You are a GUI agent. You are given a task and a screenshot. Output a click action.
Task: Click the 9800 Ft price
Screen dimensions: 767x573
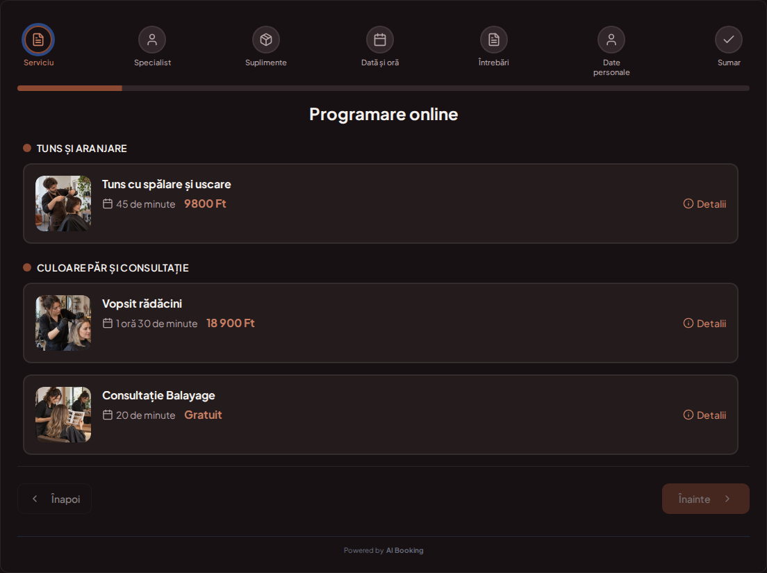[205, 204]
